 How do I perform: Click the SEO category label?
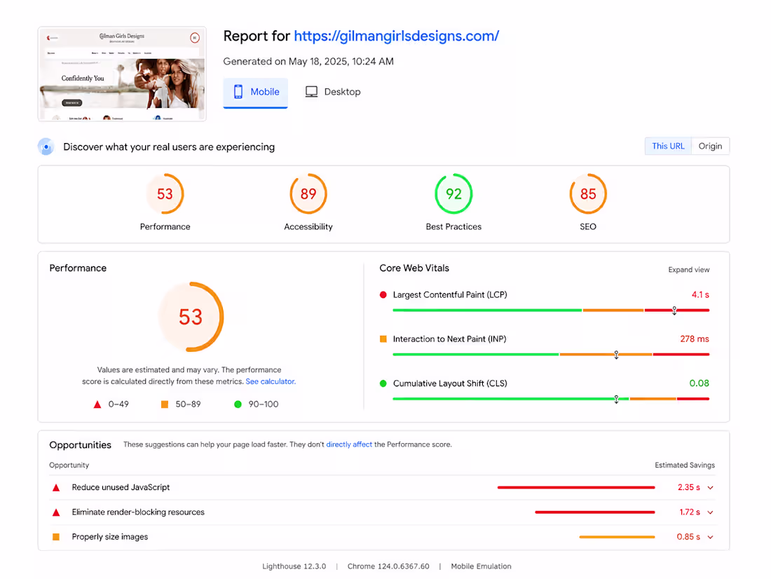click(x=588, y=227)
